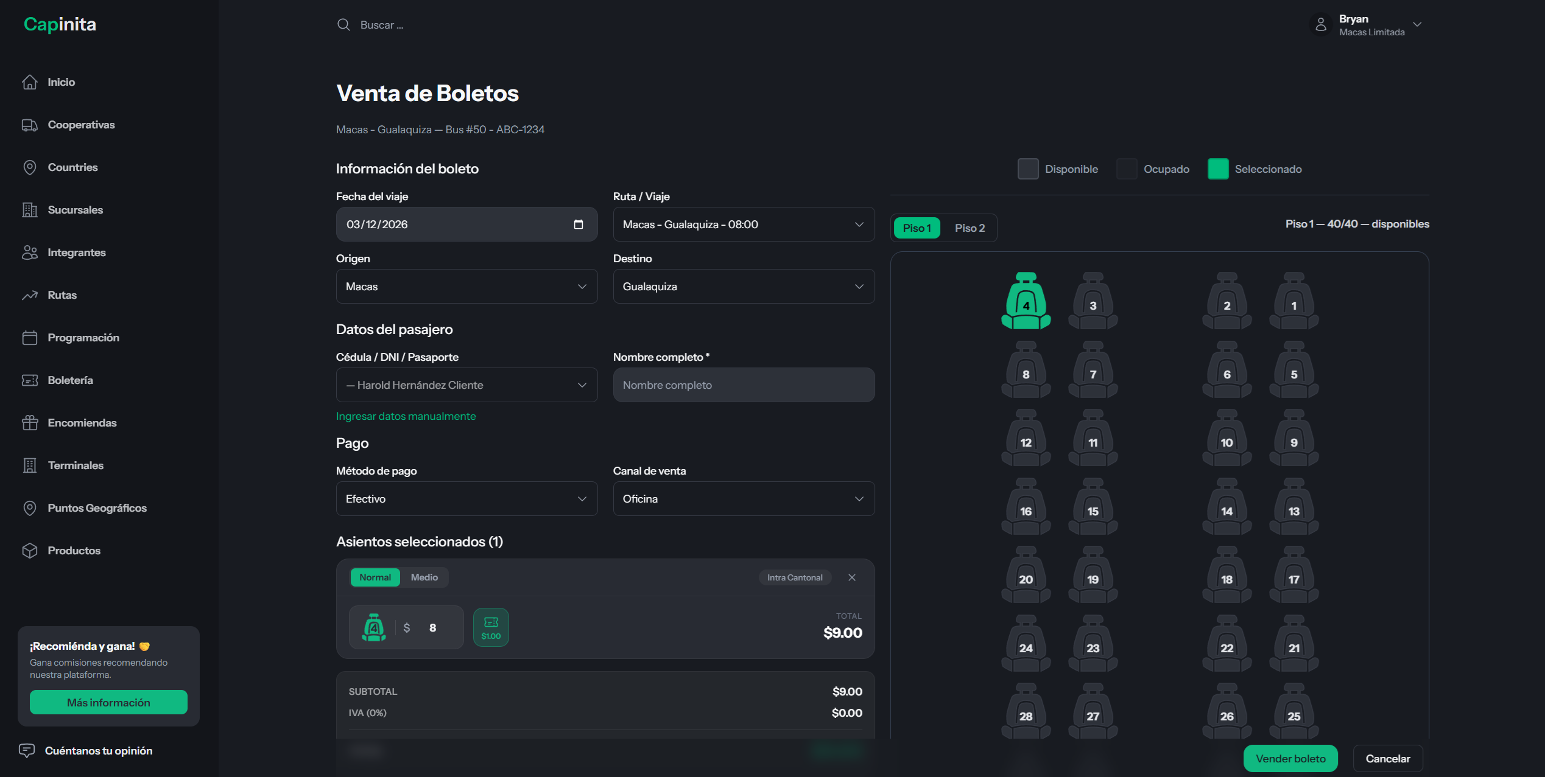Open the calendar picker for travel date
Image resolution: width=1545 pixels, height=777 pixels.
[578, 225]
